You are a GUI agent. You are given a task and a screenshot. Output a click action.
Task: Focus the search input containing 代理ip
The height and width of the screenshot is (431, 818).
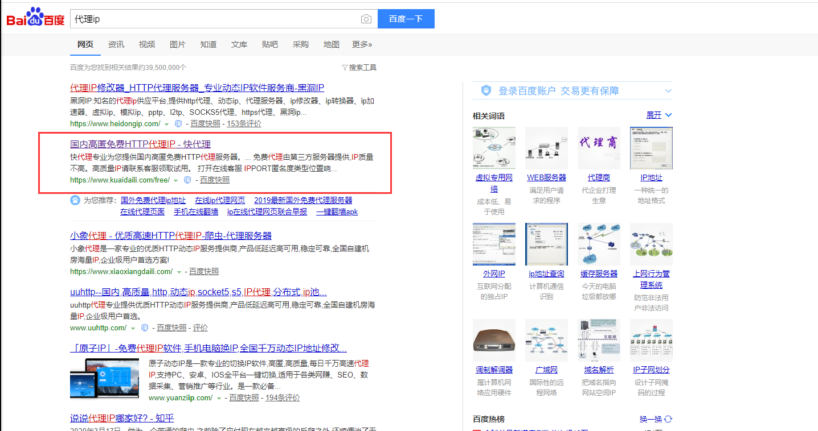tap(216, 19)
